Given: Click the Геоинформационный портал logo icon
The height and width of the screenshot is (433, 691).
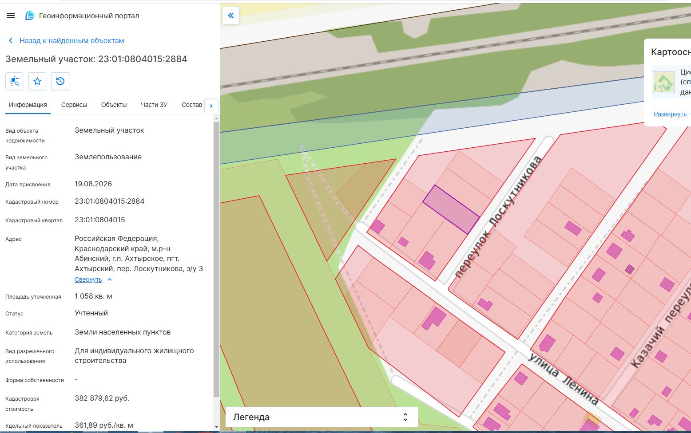Looking at the screenshot, I should (x=30, y=16).
